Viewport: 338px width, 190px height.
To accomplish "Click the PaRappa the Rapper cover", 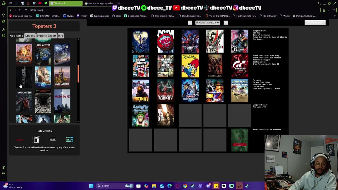I will (190, 66).
